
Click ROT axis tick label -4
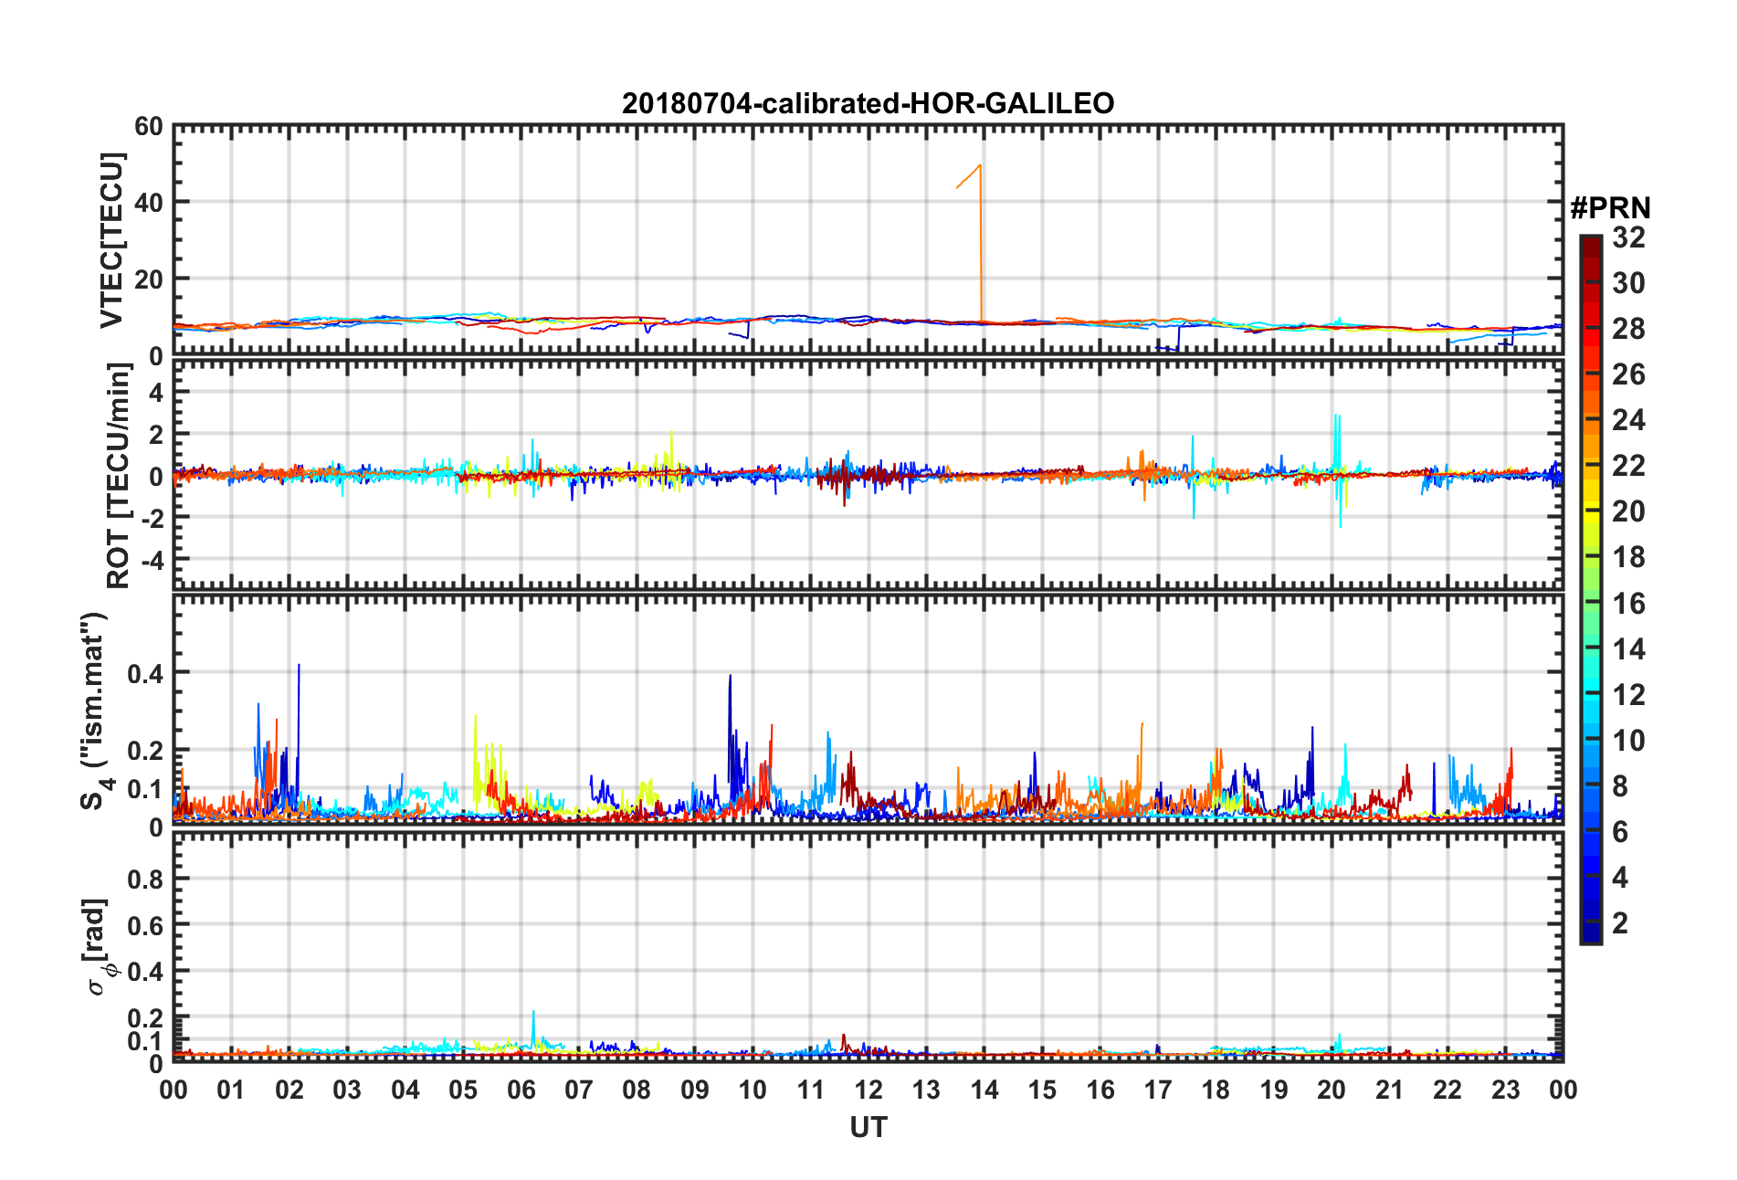[x=151, y=559]
